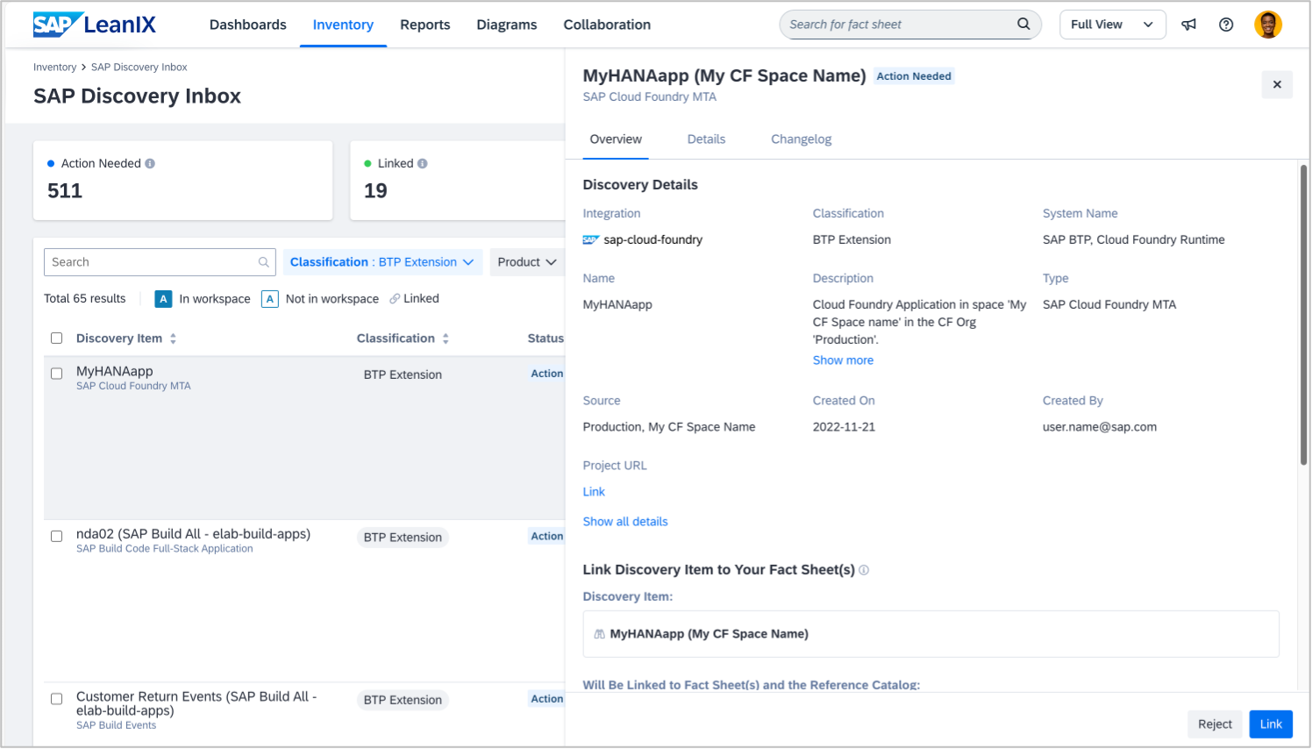Check the Customer Return Events row checkbox
Screen dimensions: 1312x749
[57, 700]
